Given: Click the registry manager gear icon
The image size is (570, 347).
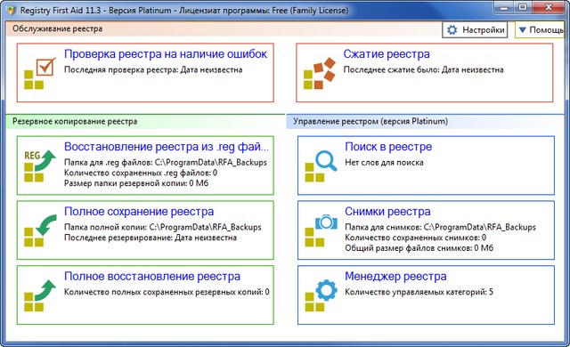Looking at the screenshot, I should pyautogui.click(x=321, y=295).
